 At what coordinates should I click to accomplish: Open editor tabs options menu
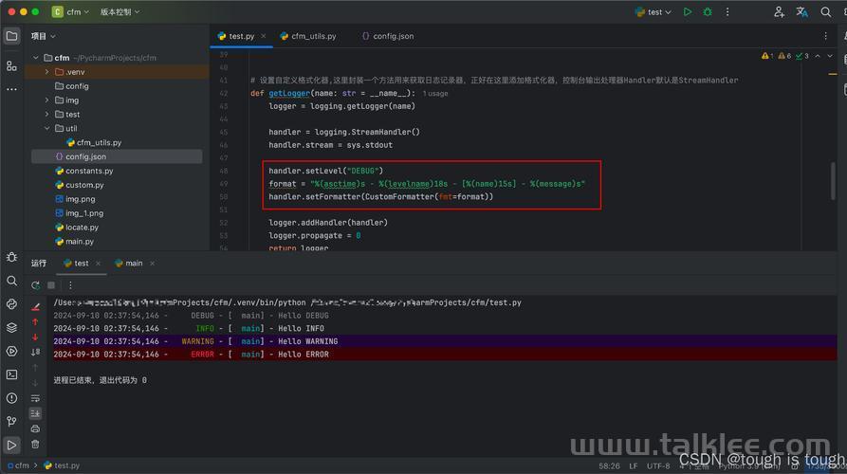tap(825, 36)
